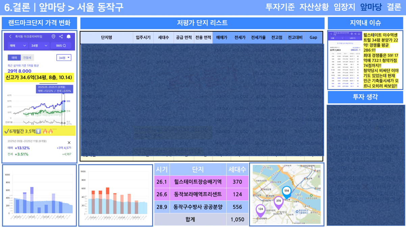The height and width of the screenshot is (227, 406).
Task: Select 힐스테이트장승배기역 row in supply table
Action: click(x=198, y=182)
